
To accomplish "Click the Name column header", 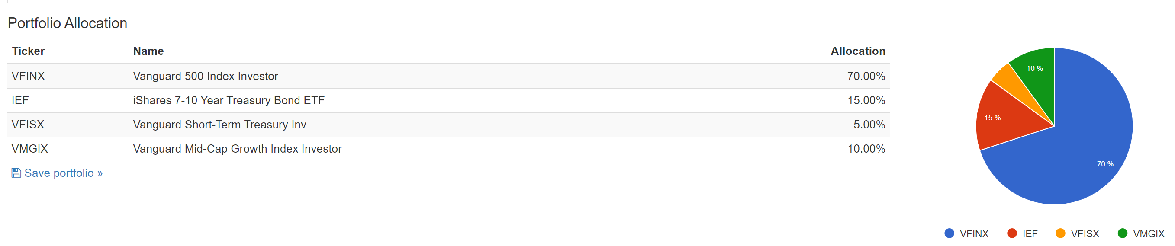I will click(x=148, y=51).
